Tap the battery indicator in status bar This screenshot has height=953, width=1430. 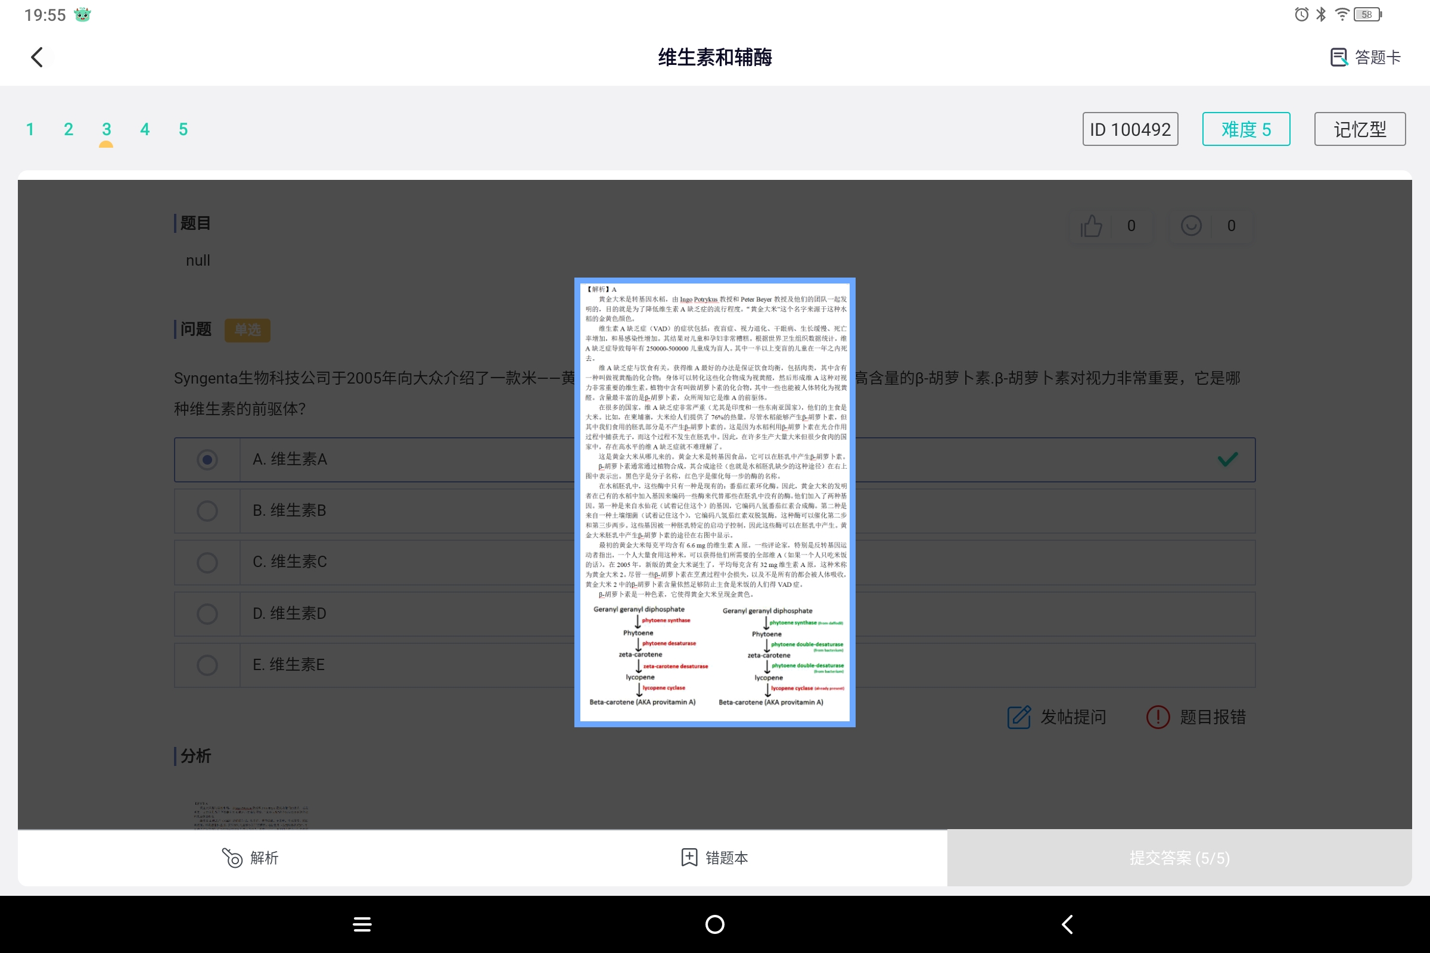[1367, 14]
